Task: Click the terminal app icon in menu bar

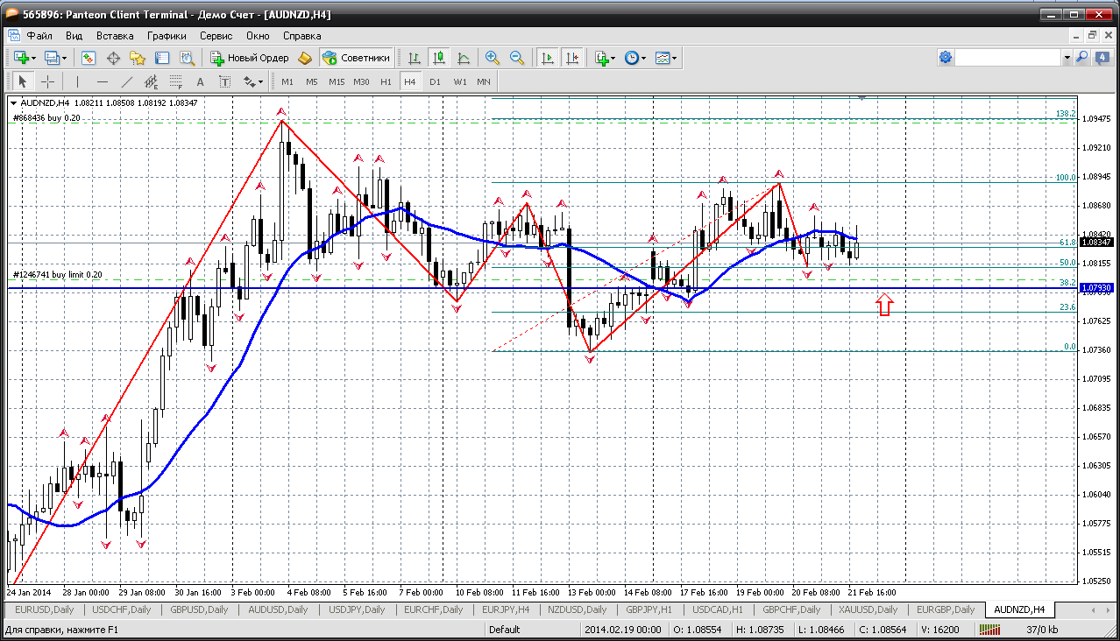Action: point(13,36)
